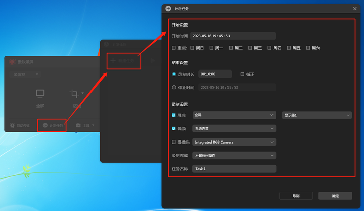Click the play triangle in task list window
Image resolution: width=364 pixels, height=211 pixels.
tap(153, 61)
